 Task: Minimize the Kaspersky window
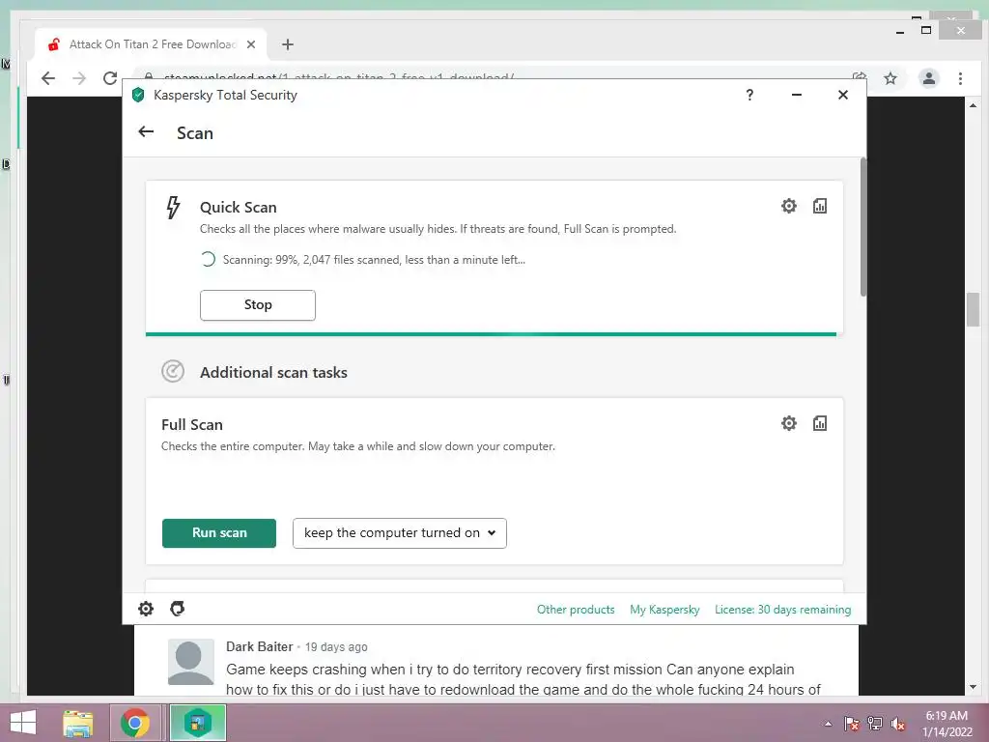tap(797, 95)
